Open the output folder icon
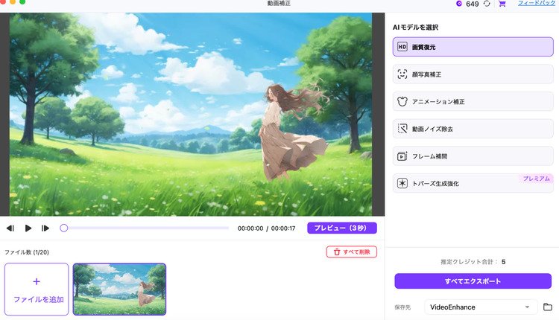The image size is (559, 320). (547, 307)
